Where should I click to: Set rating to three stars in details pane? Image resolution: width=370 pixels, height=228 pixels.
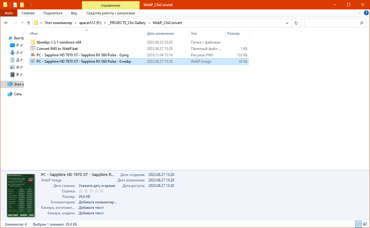[x=91, y=191]
